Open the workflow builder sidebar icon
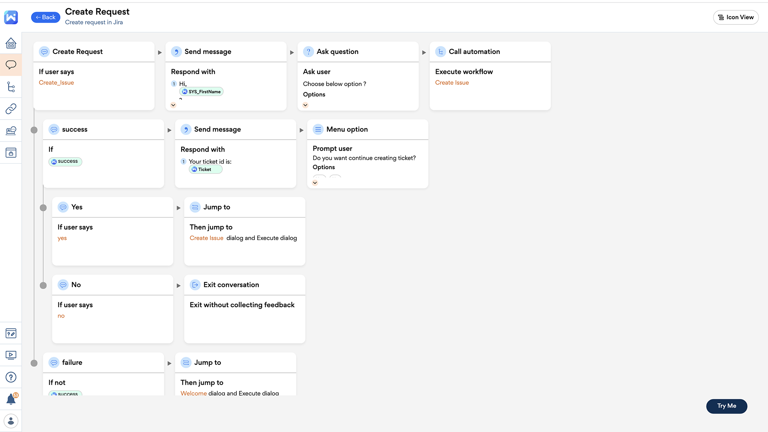Image resolution: width=768 pixels, height=432 pixels. tap(11, 87)
